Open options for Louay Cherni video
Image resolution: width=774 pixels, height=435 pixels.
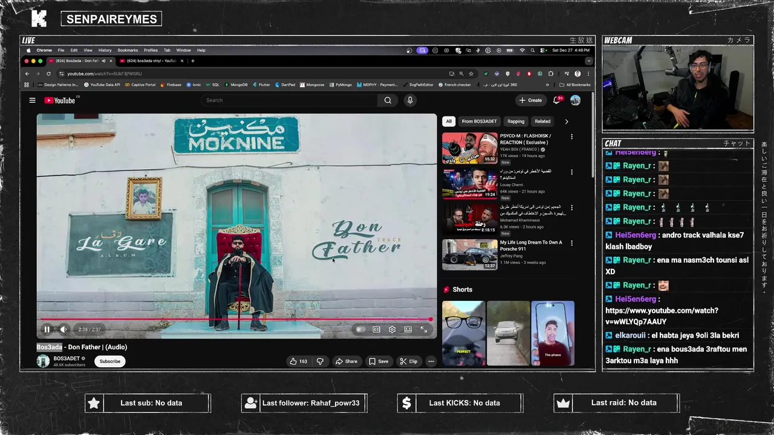(x=571, y=172)
